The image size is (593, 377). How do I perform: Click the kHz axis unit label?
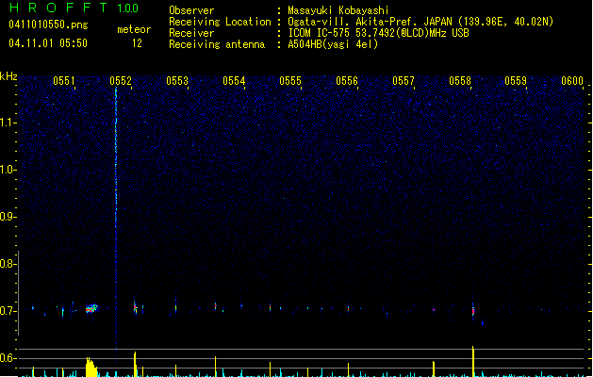click(8, 76)
